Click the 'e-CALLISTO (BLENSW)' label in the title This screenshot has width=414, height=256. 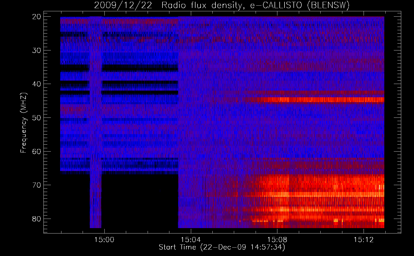(x=300, y=5)
